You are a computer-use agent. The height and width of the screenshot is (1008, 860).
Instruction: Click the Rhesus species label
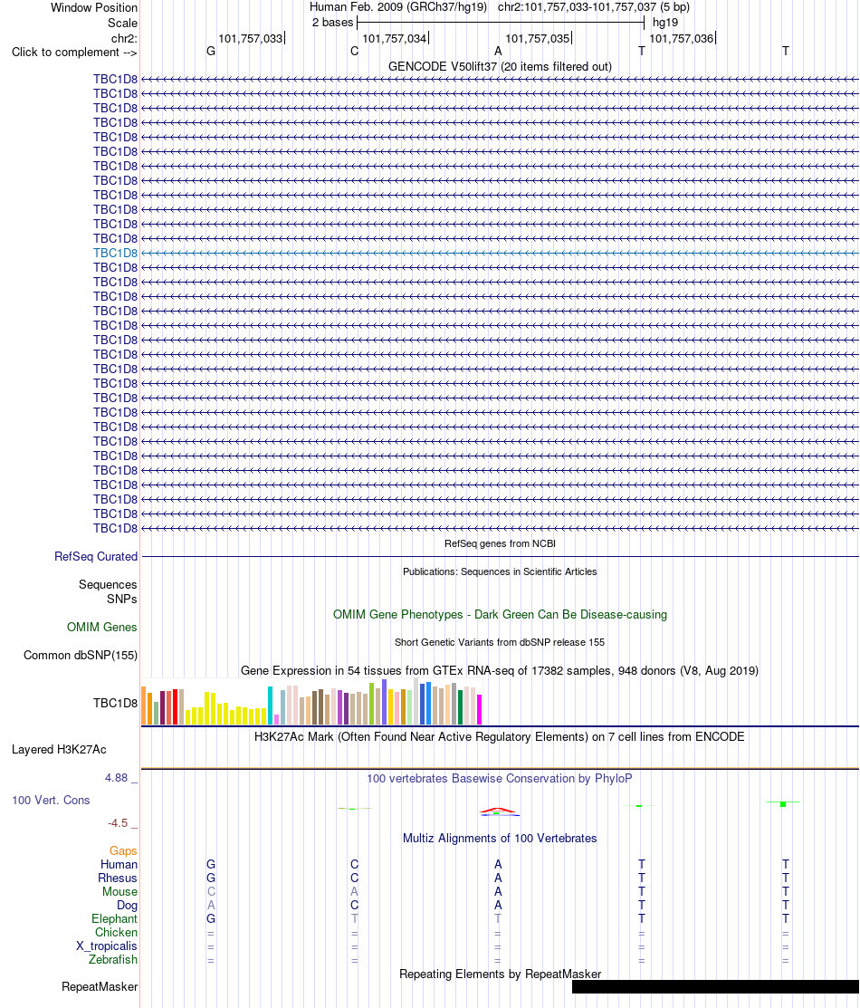coord(118,878)
